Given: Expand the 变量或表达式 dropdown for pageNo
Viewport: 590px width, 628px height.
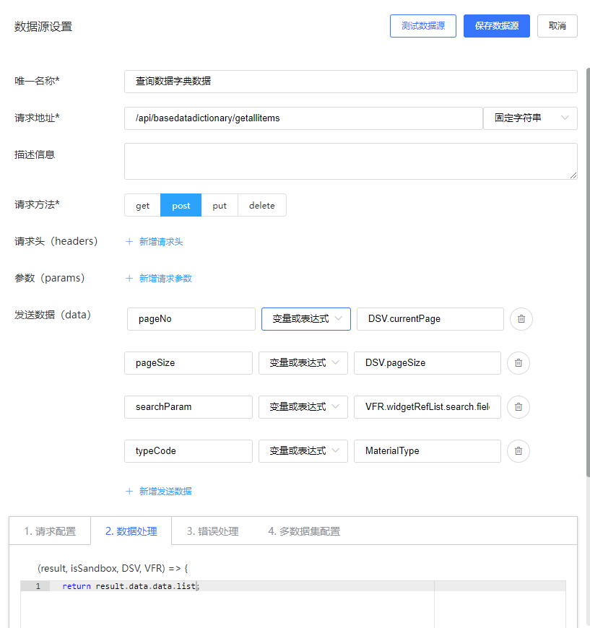Looking at the screenshot, I should 305,319.
